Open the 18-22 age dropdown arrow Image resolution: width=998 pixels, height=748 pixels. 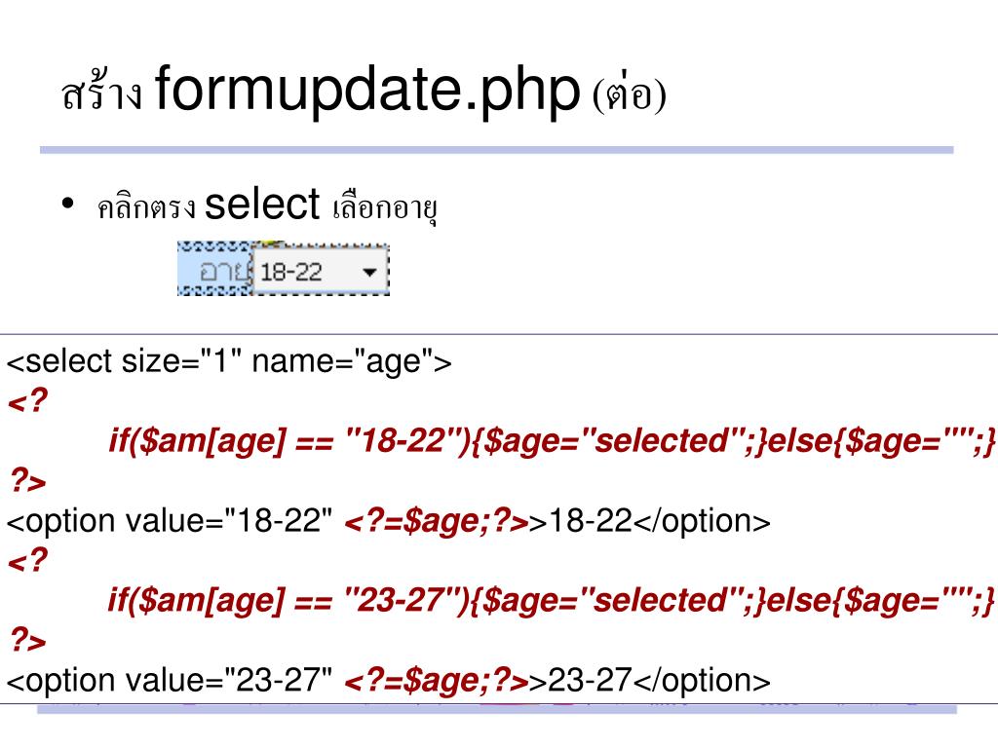[368, 273]
